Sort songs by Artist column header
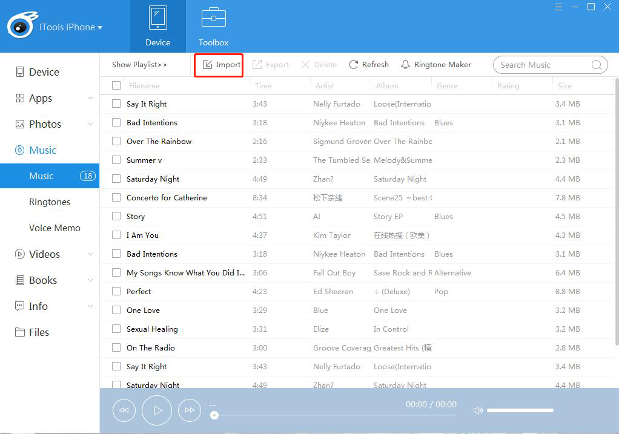 pyautogui.click(x=325, y=85)
